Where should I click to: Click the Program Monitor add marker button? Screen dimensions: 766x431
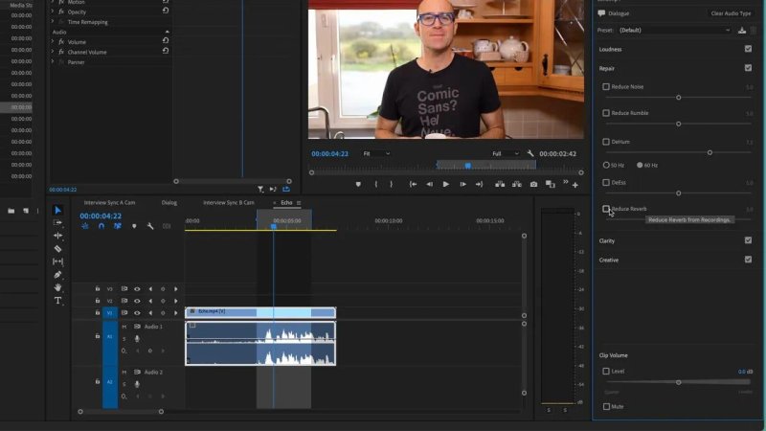click(358, 184)
